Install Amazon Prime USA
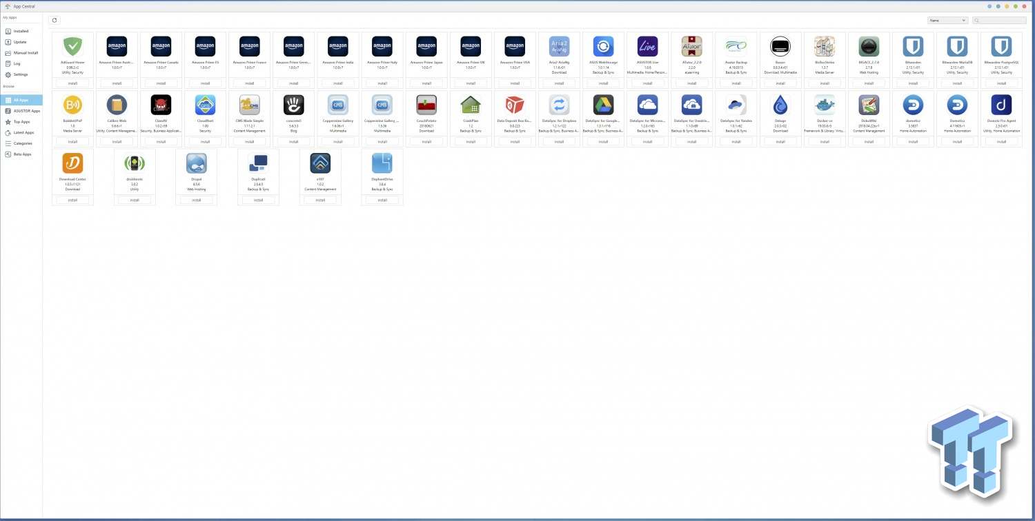 tap(515, 83)
